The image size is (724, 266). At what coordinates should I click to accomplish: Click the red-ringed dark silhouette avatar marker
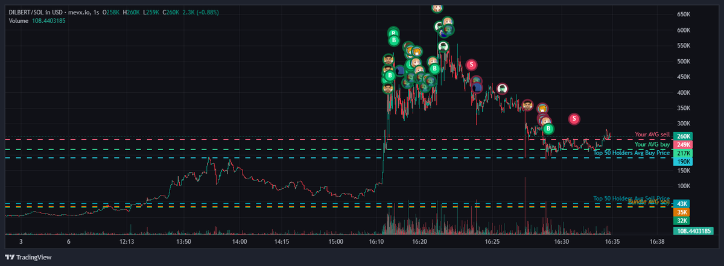click(x=477, y=87)
